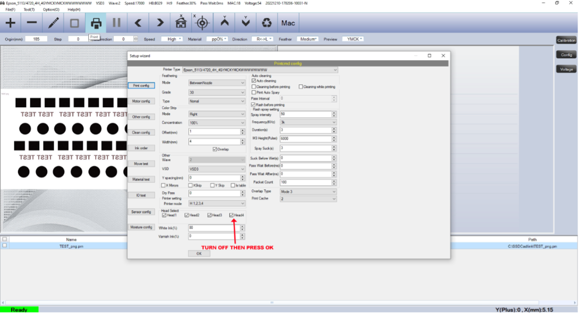This screenshot has height=314, width=580.
Task: Open the Motor config section
Action: coord(141,101)
